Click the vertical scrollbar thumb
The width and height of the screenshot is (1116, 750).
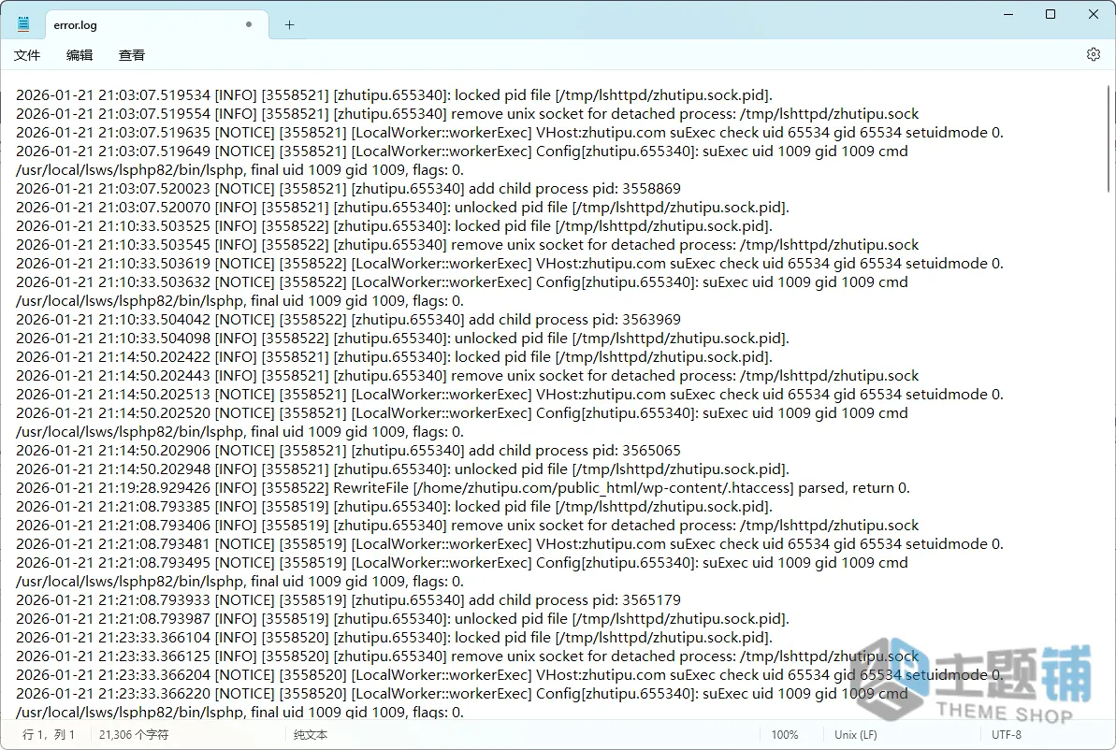(1109, 138)
